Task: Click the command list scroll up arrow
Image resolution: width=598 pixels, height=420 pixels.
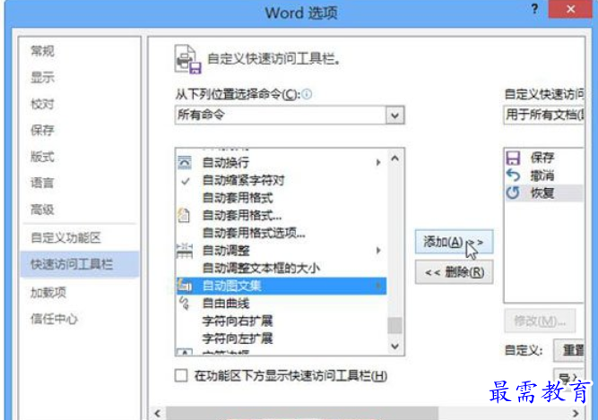Action: coord(394,158)
